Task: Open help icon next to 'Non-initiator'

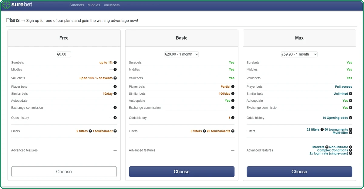Action: point(351,147)
